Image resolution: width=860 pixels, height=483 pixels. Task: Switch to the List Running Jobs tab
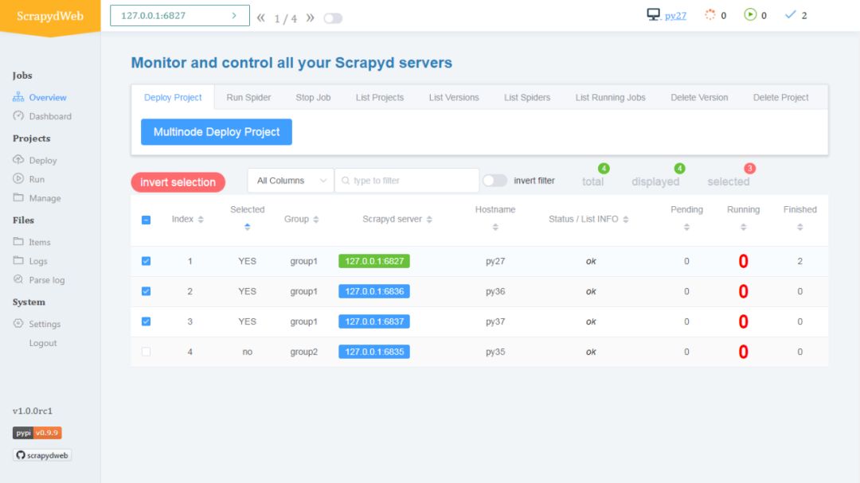[611, 97]
